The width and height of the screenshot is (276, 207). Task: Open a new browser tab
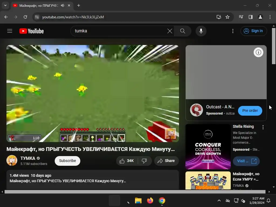(79, 5)
